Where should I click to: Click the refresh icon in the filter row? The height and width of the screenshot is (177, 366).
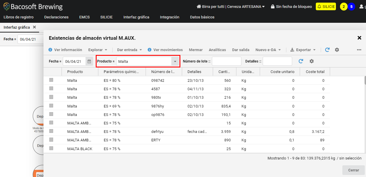pos(301,61)
